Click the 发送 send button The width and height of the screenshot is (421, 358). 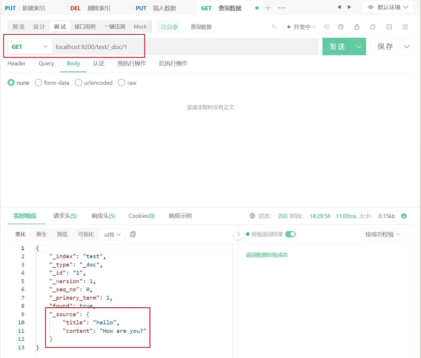[337, 46]
